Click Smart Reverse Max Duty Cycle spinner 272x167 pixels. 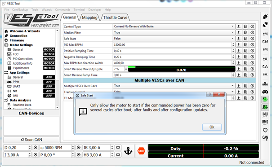126,69
